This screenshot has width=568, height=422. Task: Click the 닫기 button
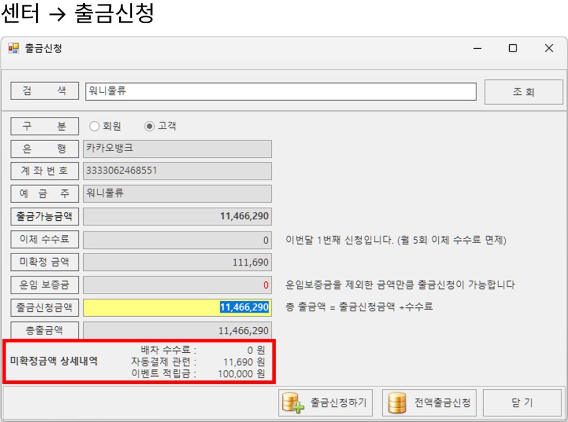[x=523, y=403]
